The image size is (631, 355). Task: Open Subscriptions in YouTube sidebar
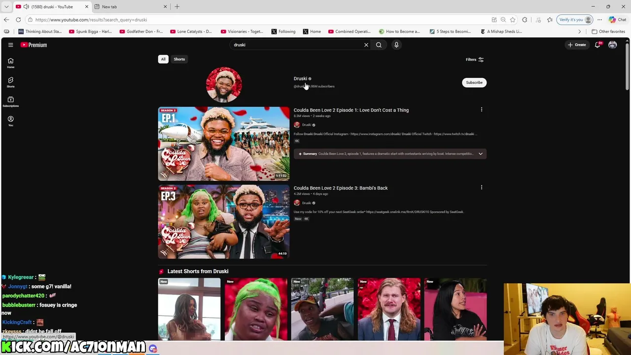[10, 102]
